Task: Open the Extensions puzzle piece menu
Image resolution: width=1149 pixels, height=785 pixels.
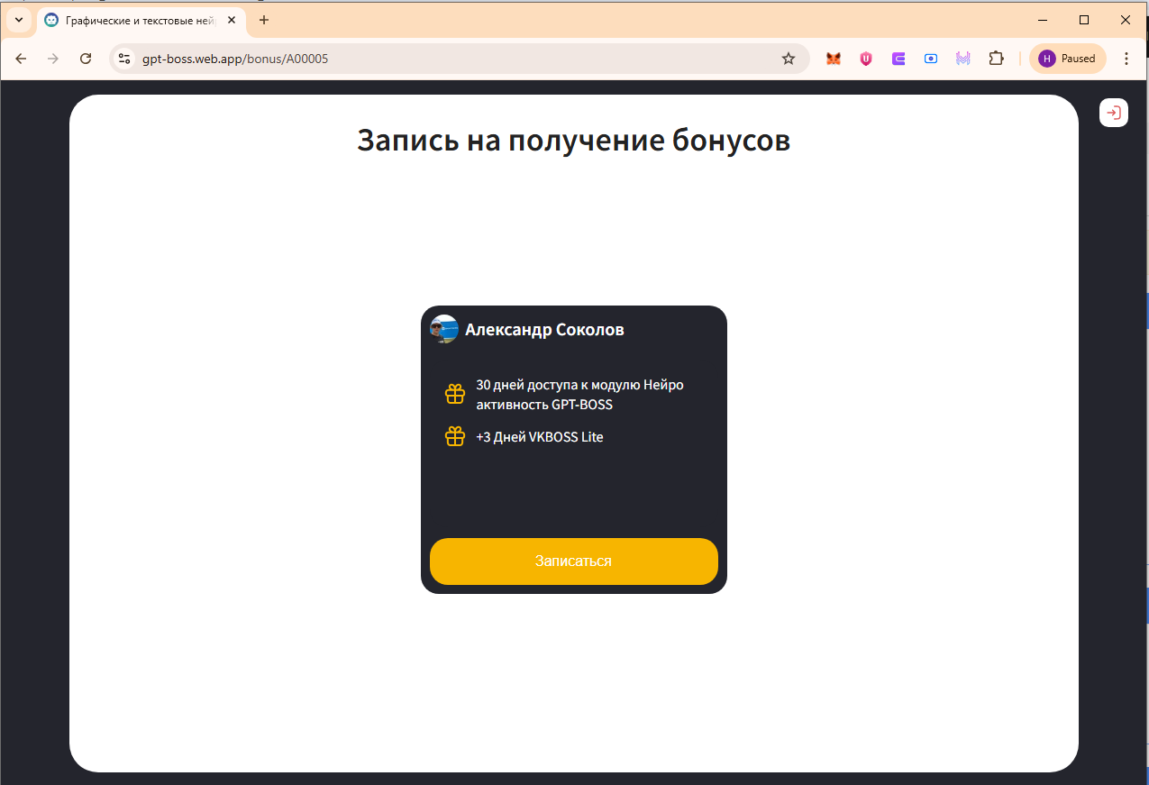Action: [x=996, y=59]
